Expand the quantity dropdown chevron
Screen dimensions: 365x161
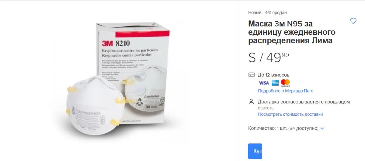tap(322, 128)
